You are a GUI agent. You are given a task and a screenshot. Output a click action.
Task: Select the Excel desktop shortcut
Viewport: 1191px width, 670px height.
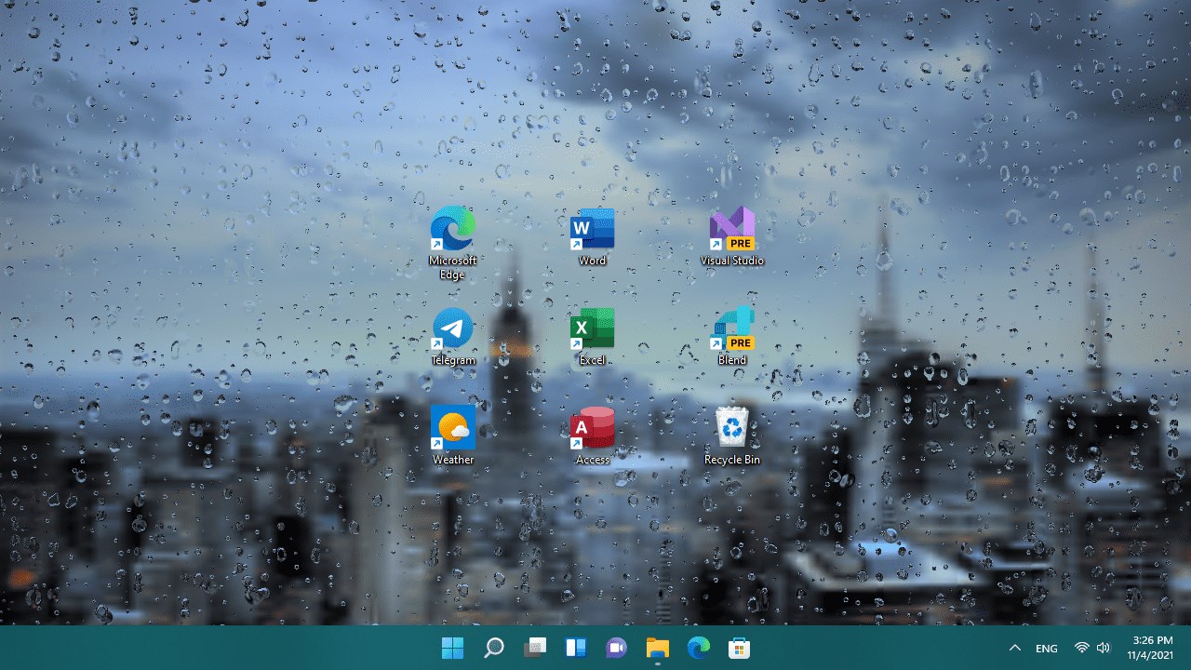593,337
